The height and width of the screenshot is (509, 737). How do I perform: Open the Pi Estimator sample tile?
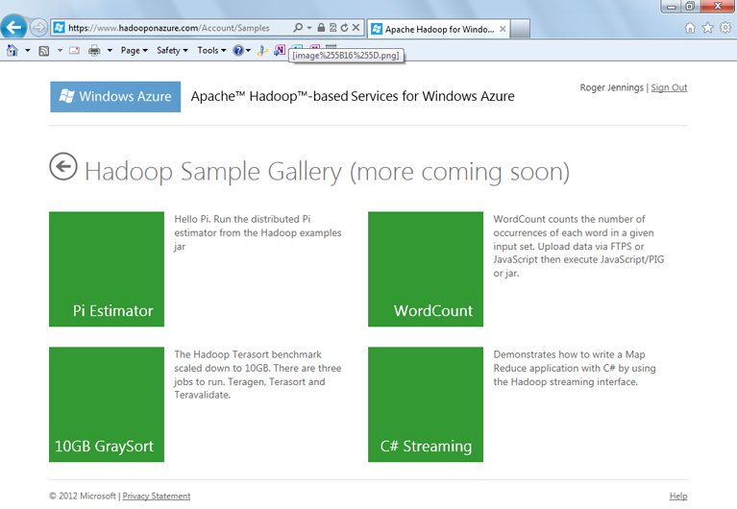pos(107,269)
